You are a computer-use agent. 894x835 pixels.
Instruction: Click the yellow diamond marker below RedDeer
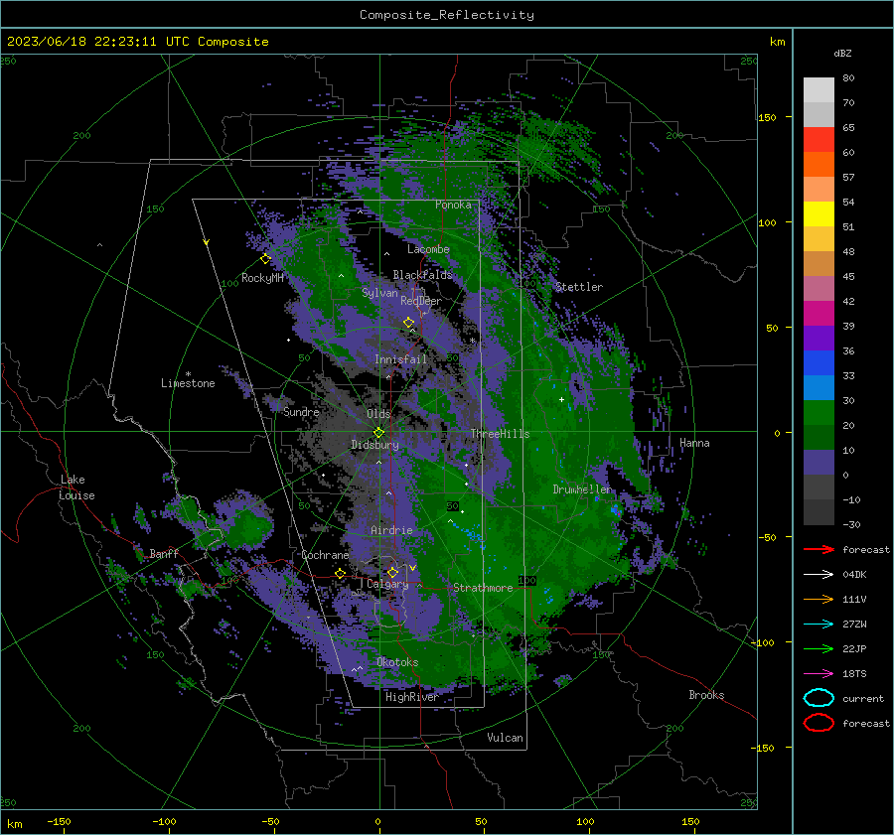[408, 323]
